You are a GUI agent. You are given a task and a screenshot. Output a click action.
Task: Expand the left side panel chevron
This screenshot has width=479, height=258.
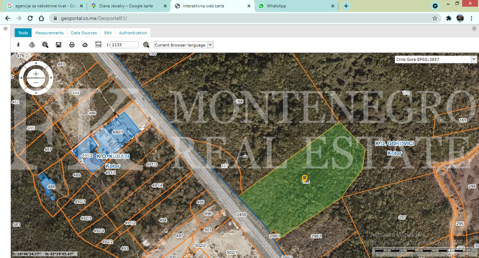[5, 28]
